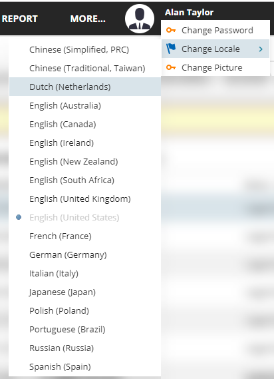274x379 pixels.
Task: Open the REPORT menu item
Action: (x=19, y=19)
